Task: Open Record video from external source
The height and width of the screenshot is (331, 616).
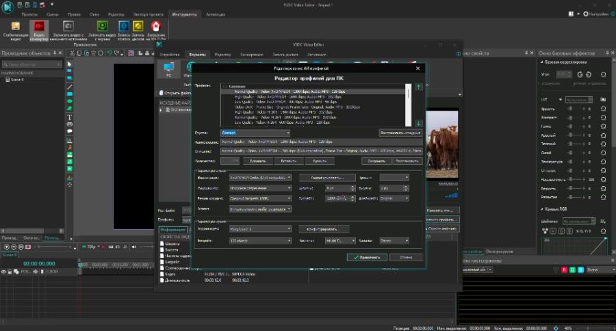Action: (x=68, y=31)
